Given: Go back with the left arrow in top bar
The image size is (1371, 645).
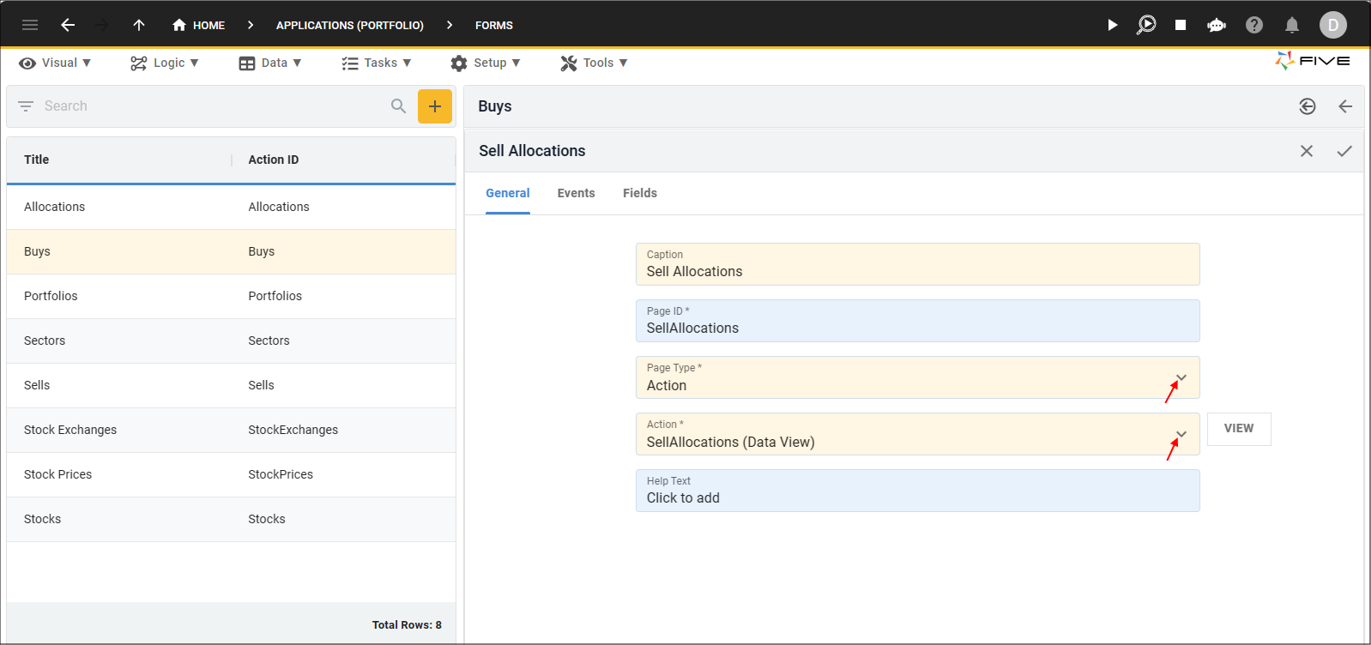Looking at the screenshot, I should point(68,25).
